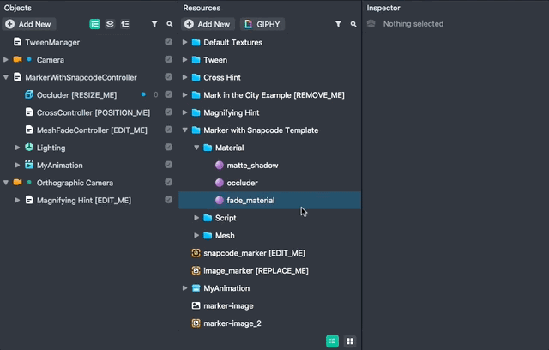Viewport: 549px width, 350px height.
Task: Open the GIPHY library button
Action: click(262, 25)
